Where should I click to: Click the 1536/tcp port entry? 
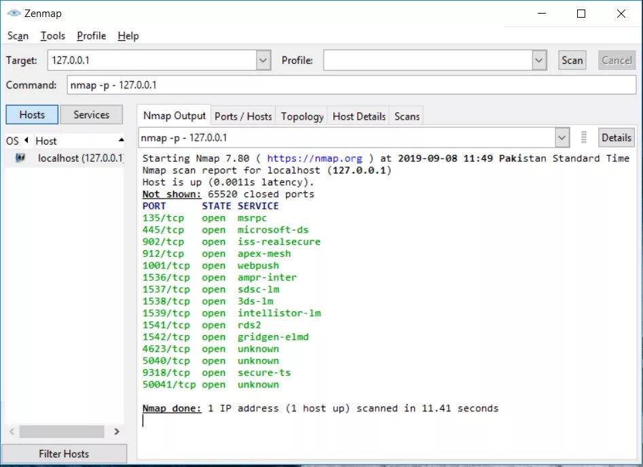(x=166, y=277)
